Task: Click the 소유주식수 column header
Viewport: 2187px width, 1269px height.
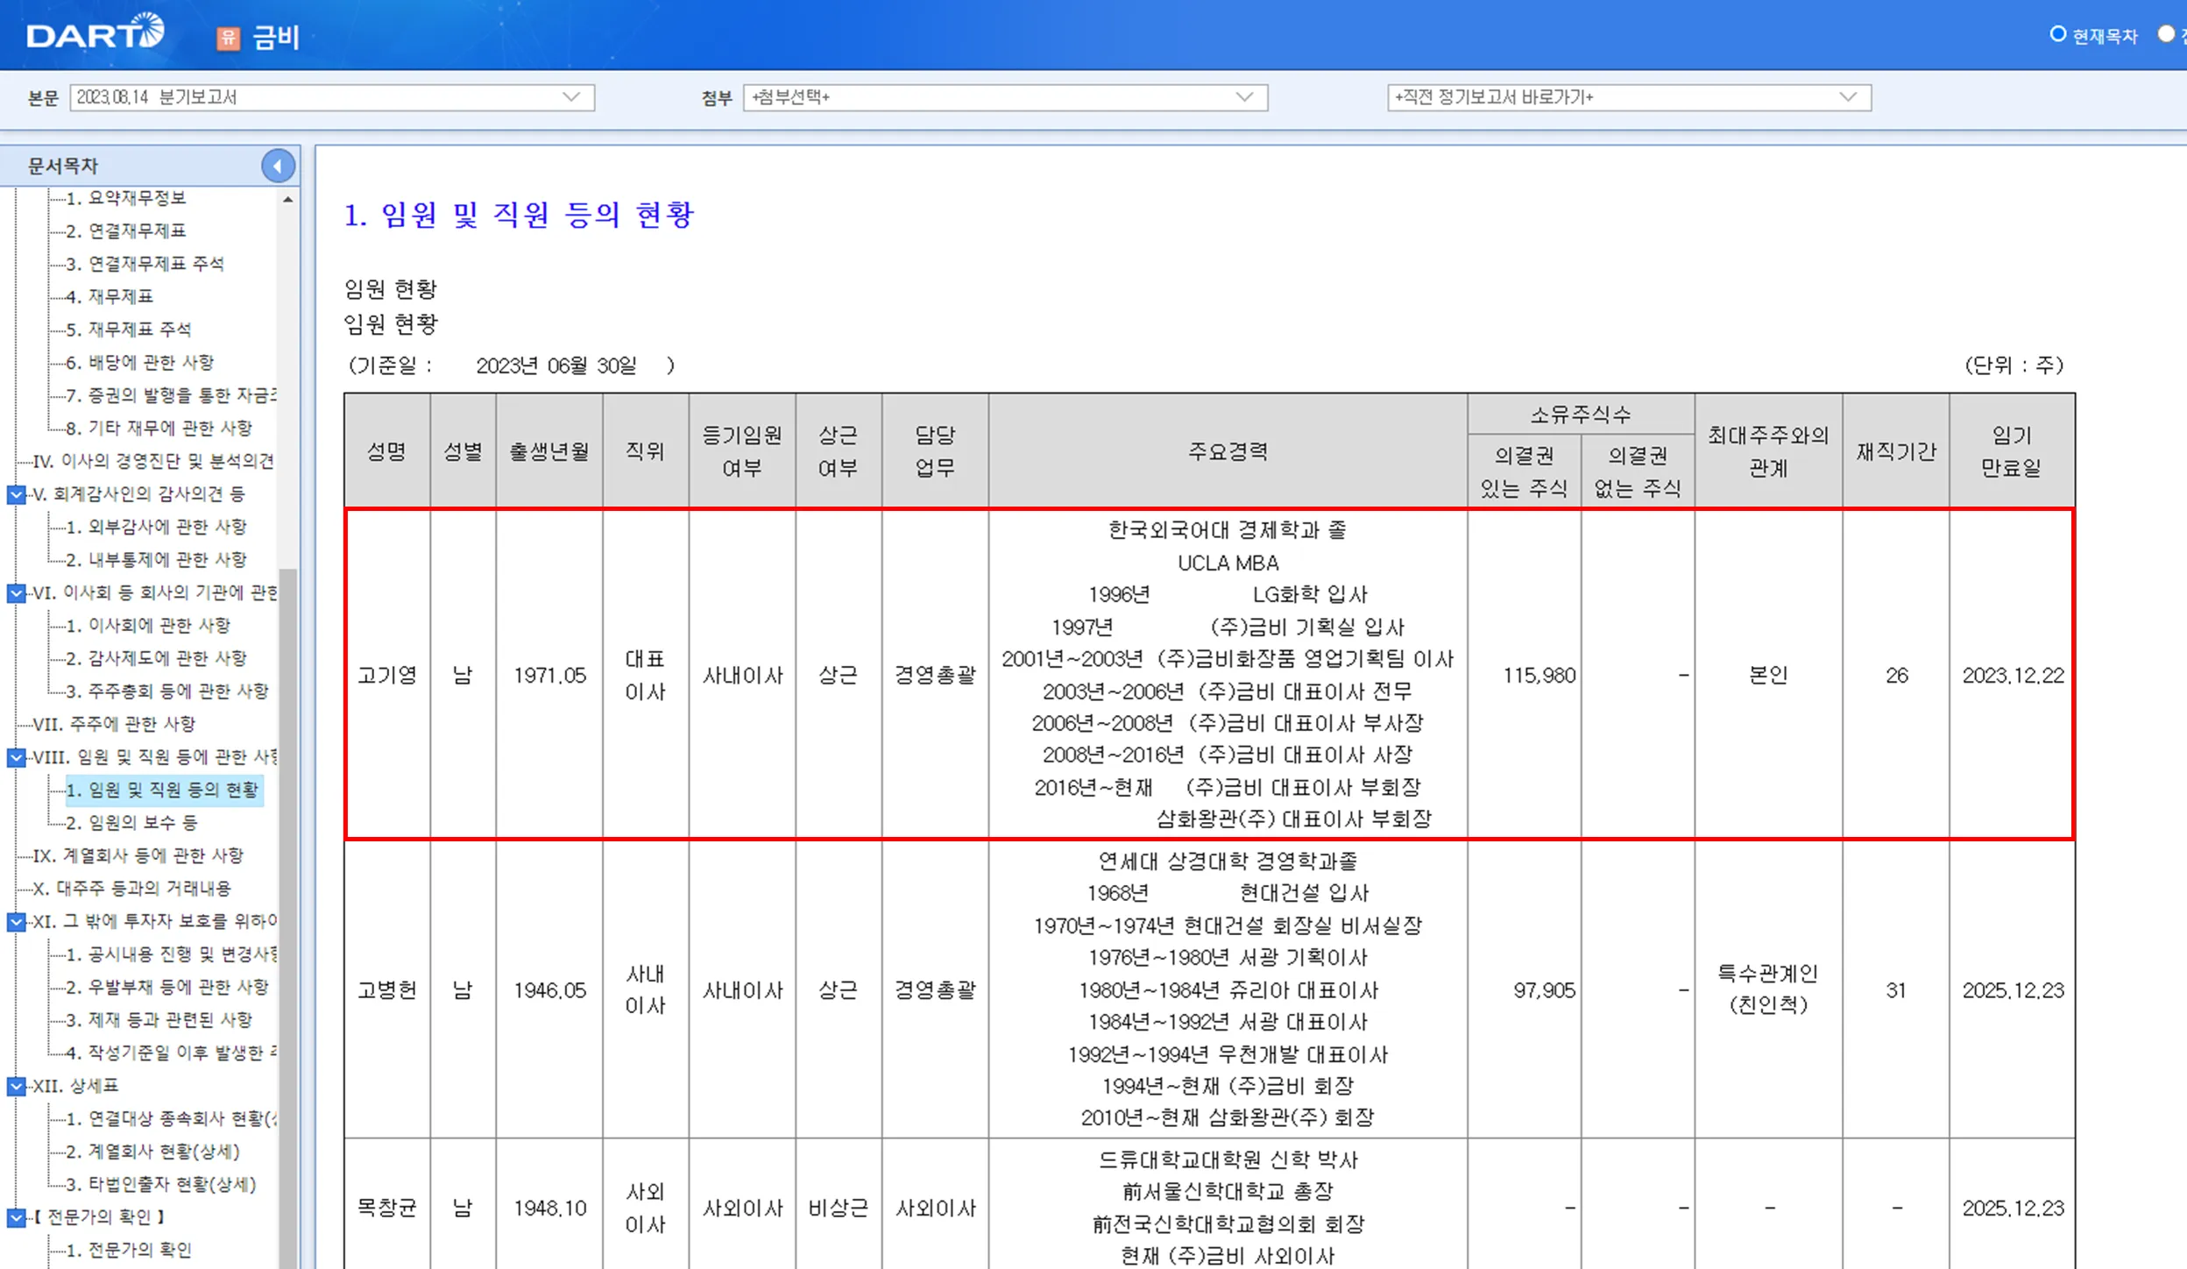Action: pos(1582,415)
